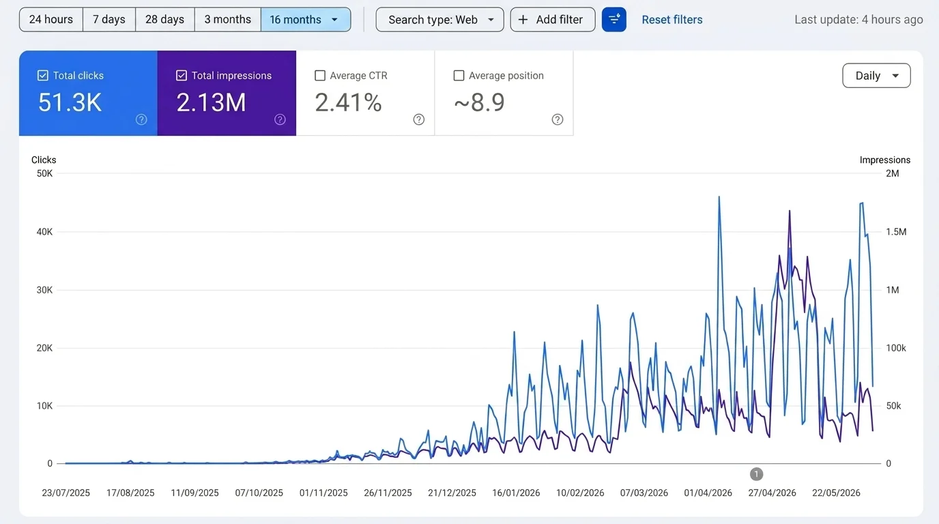Click the 21/12/2025 date label

[452, 493]
